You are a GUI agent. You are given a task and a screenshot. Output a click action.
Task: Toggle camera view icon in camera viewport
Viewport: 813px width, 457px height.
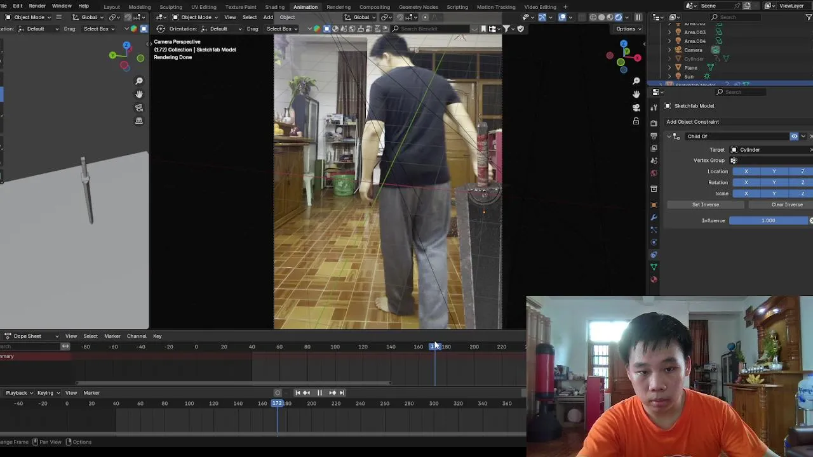[636, 108]
